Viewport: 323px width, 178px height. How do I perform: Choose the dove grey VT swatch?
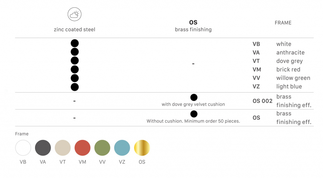click(x=63, y=148)
